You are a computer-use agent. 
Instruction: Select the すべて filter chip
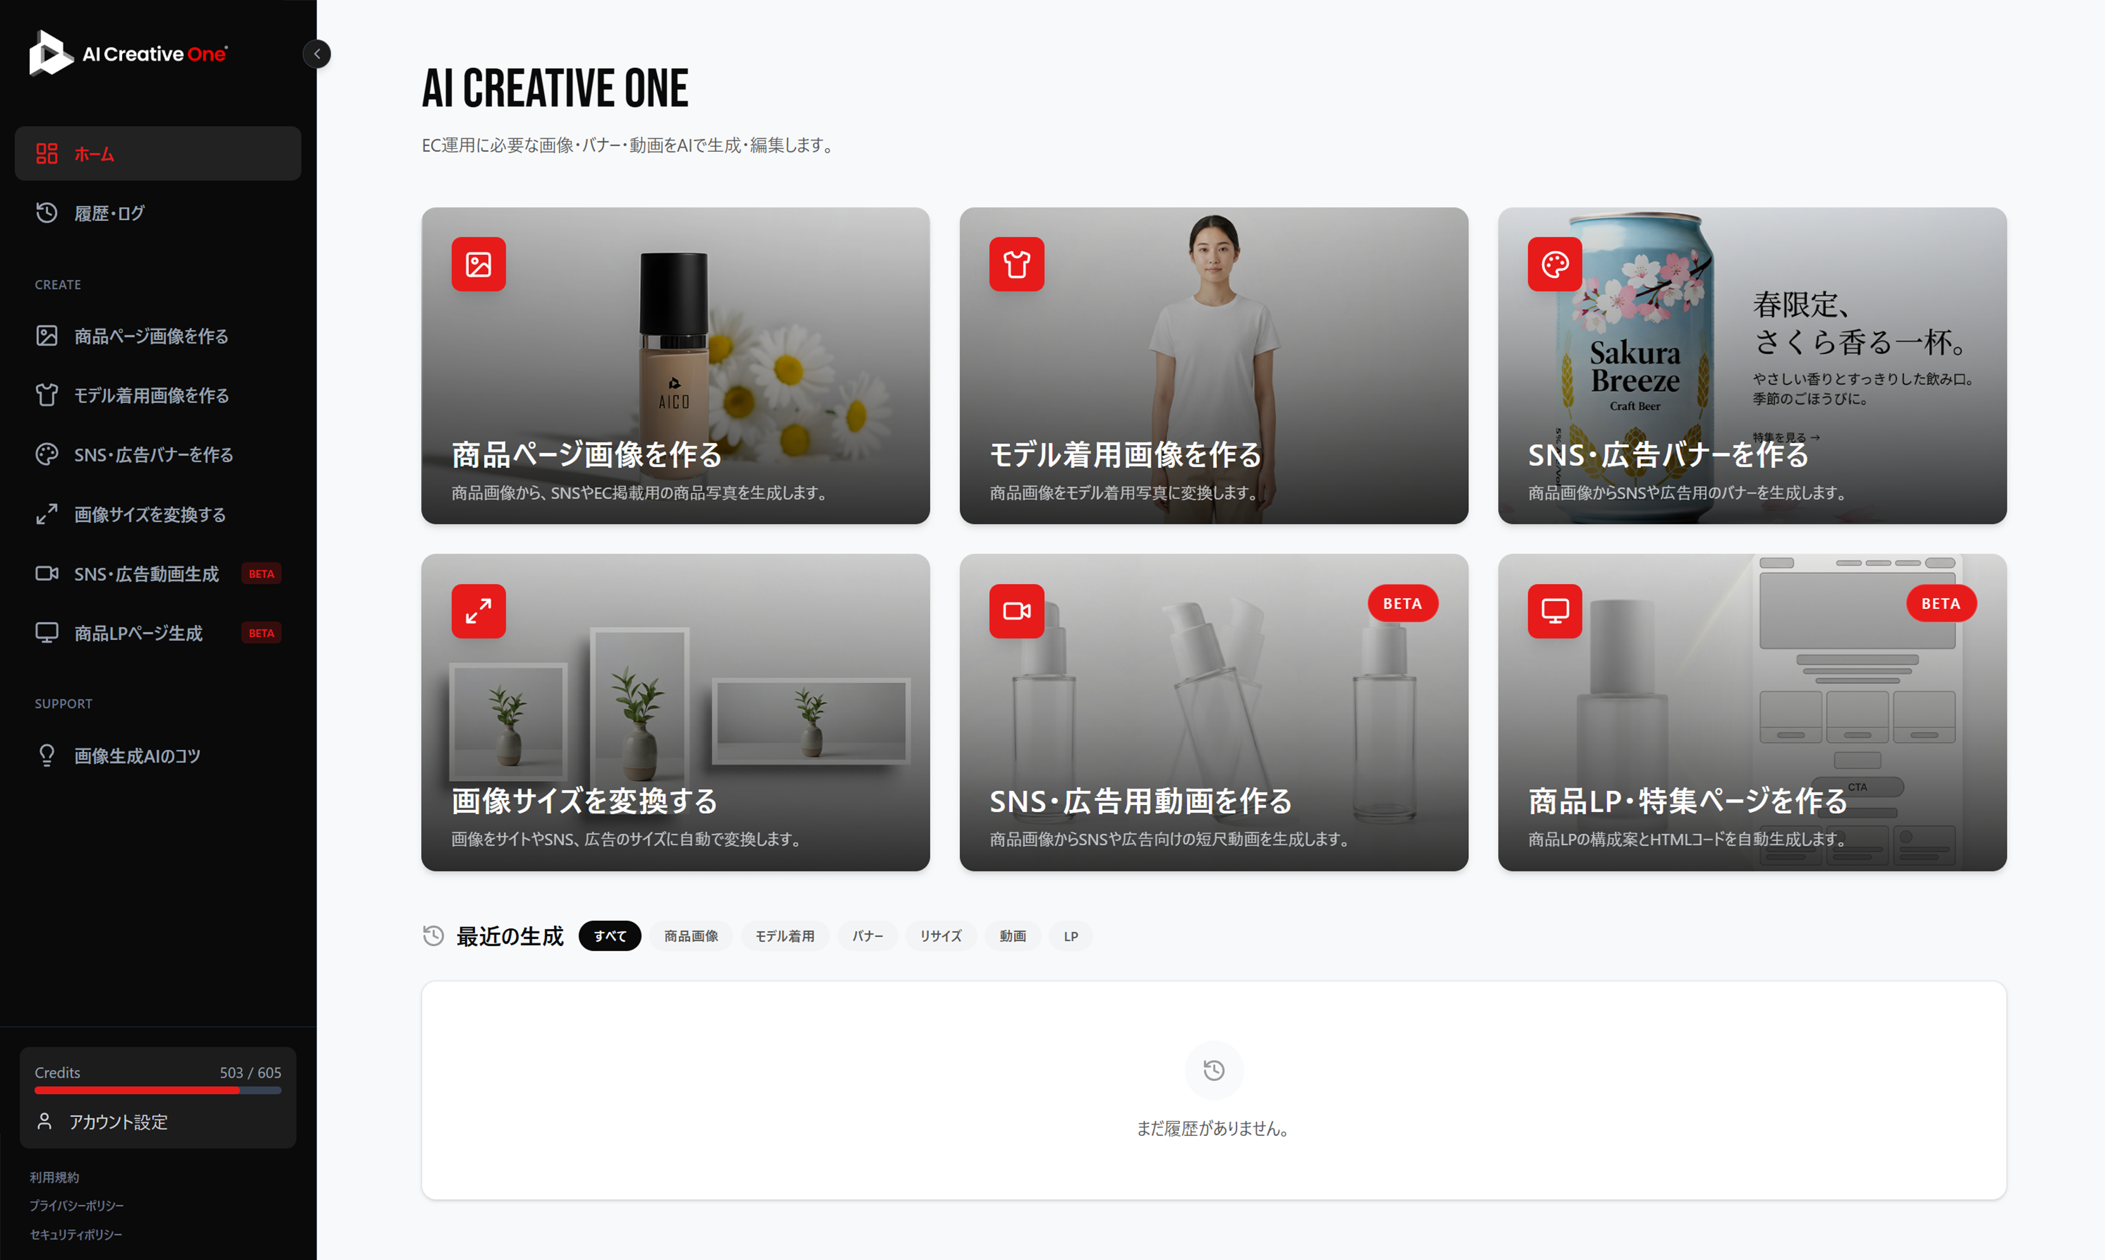[610, 935]
